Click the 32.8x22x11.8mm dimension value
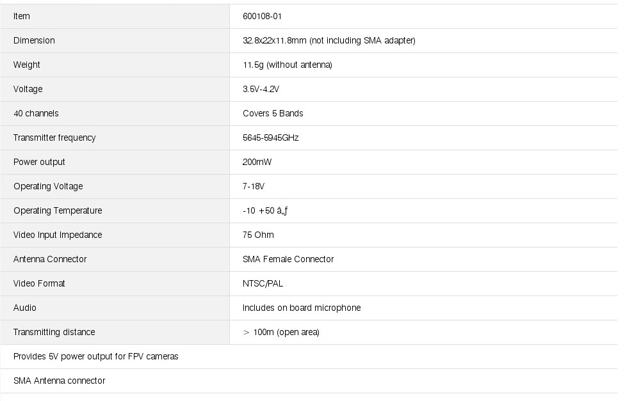625x401 pixels. tap(329, 40)
